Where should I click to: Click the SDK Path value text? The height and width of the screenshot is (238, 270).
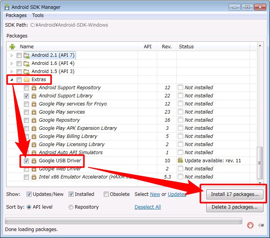point(69,25)
